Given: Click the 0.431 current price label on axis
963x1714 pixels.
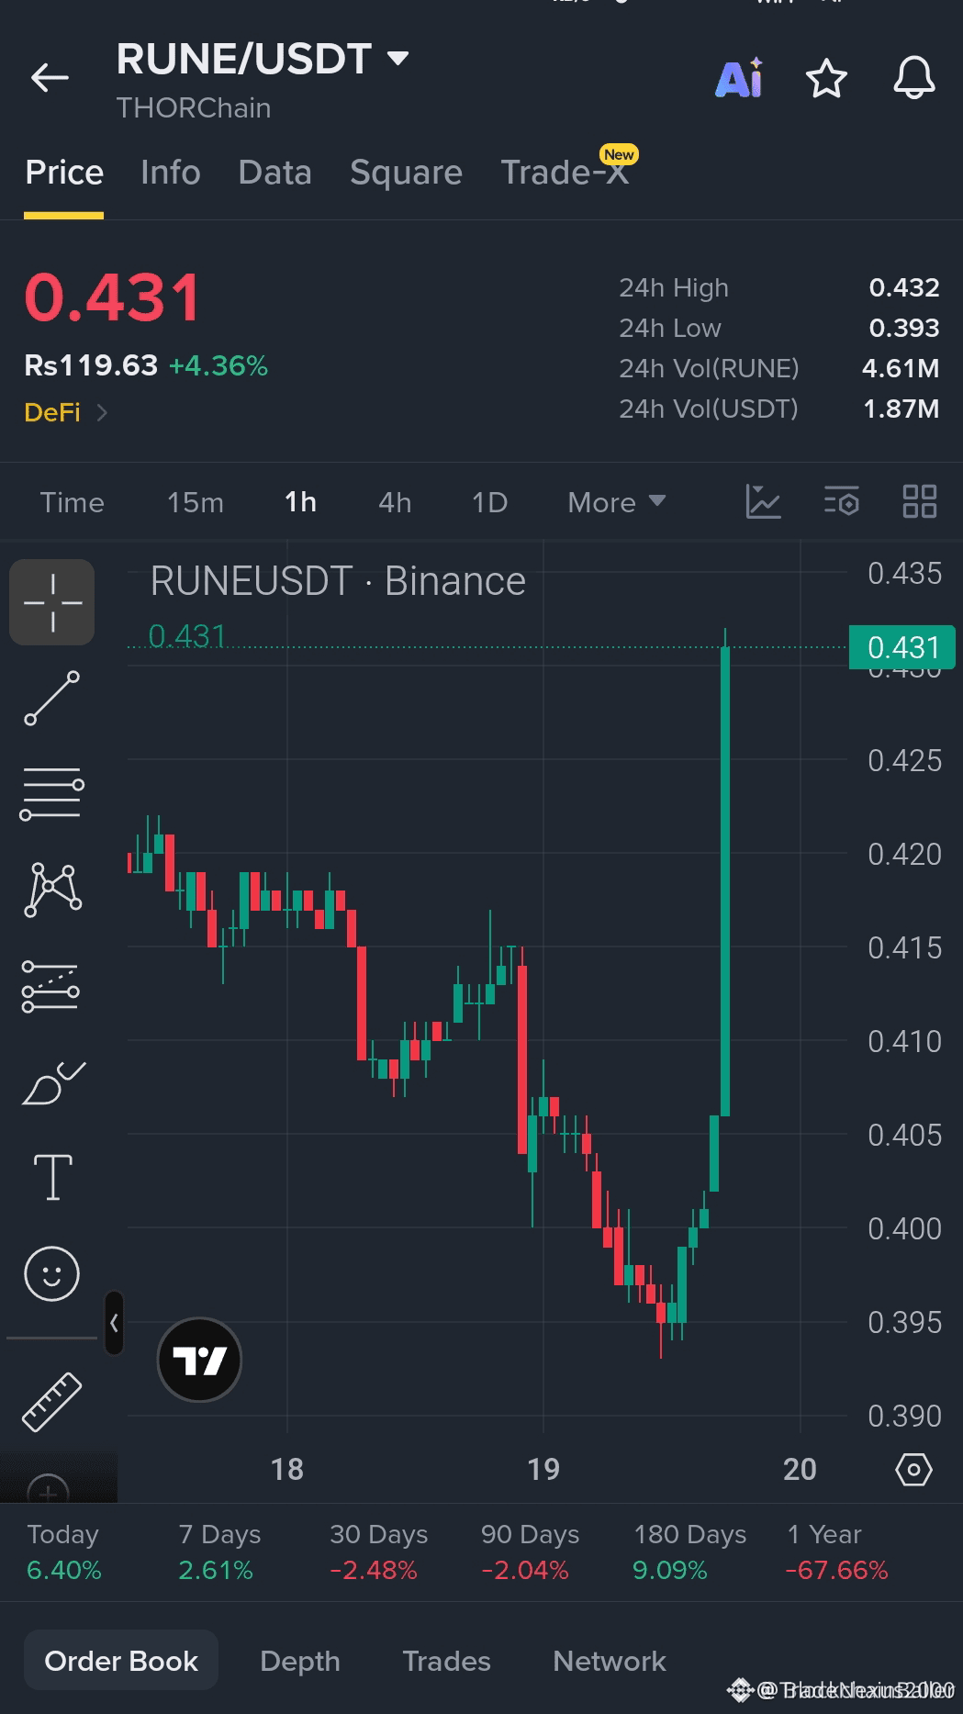Looking at the screenshot, I should coord(902,647).
